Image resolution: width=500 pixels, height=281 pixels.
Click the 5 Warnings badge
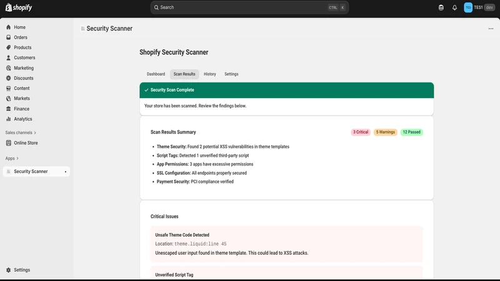click(385, 132)
